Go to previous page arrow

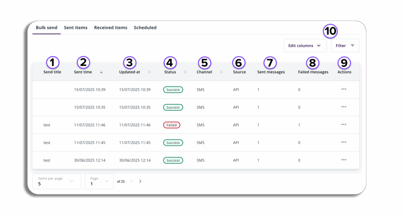tap(131, 181)
